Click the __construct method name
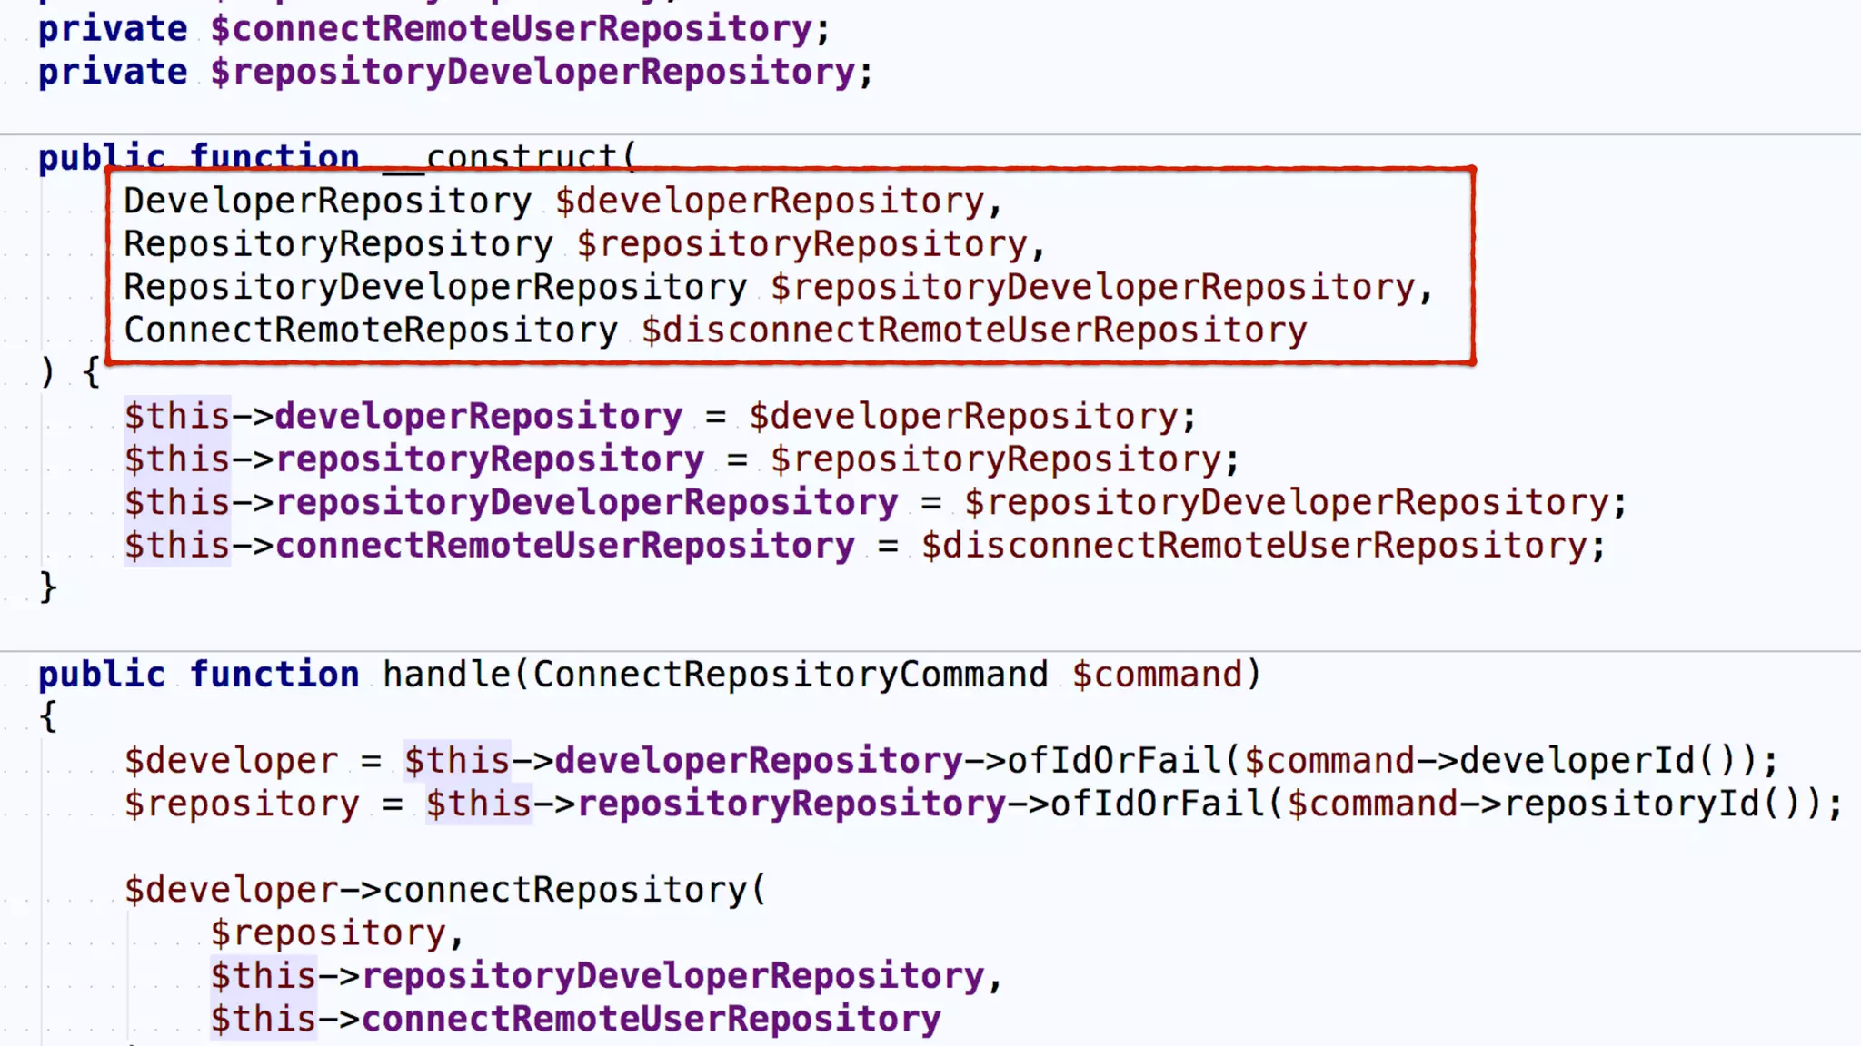The image size is (1861, 1046). (x=507, y=157)
